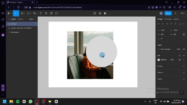Viewport: 187px width, 105px height.
Task: Click the user avatar in toolbar
Action: point(161,13)
